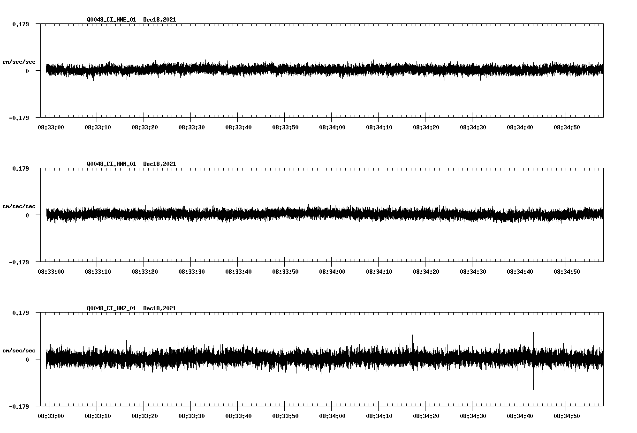637x433 pixels.
Task: Click the HNZ spike just before 08:34:20
Action: point(413,358)
